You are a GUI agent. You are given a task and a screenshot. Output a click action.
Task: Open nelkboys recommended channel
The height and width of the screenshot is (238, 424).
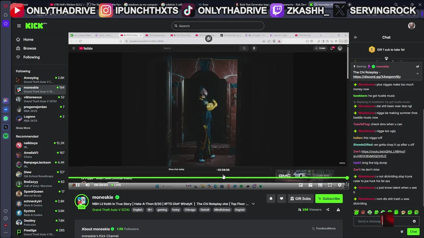pyautogui.click(x=40, y=145)
